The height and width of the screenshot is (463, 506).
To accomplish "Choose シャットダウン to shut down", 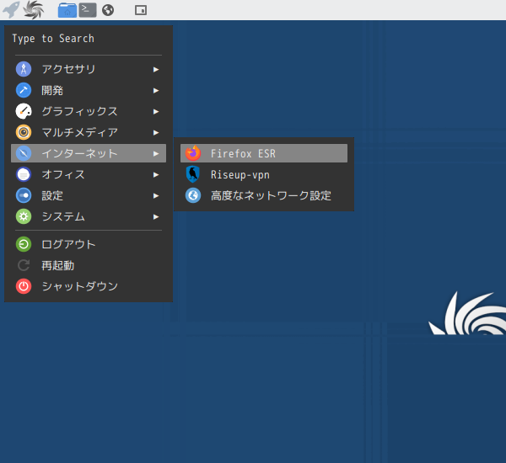I will [x=89, y=286].
